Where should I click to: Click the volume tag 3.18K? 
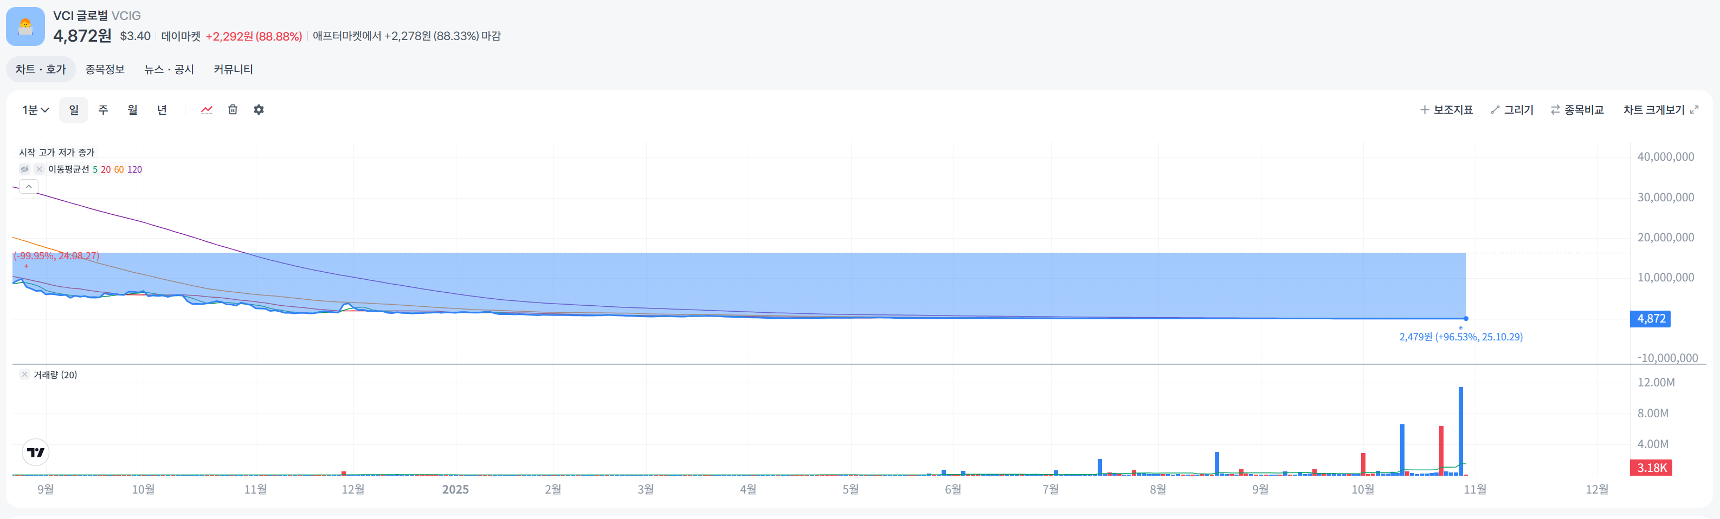coord(1651,468)
